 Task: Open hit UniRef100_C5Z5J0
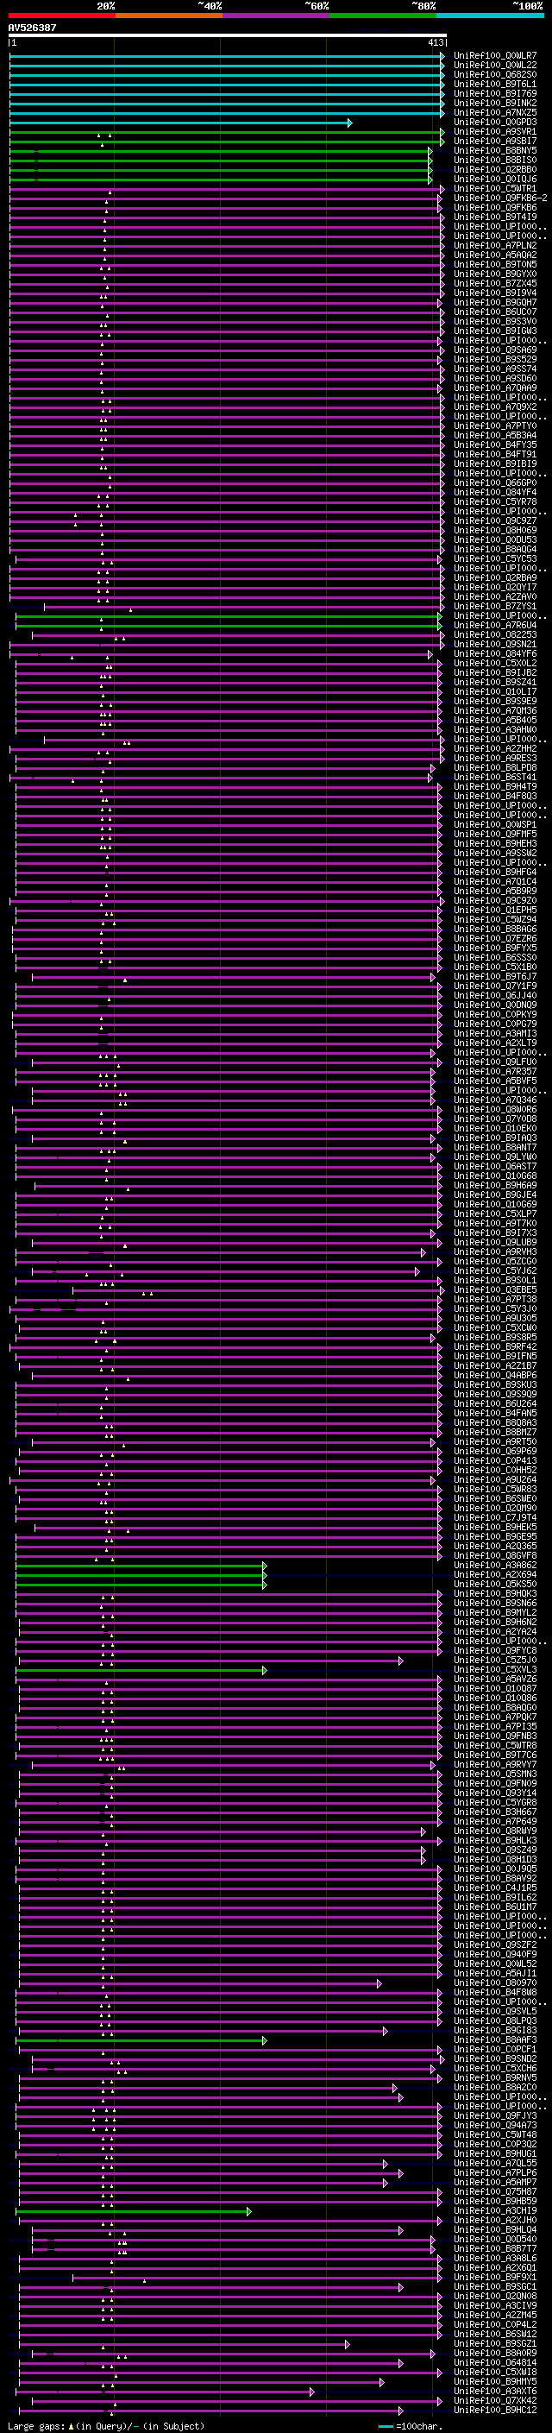(x=495, y=1661)
